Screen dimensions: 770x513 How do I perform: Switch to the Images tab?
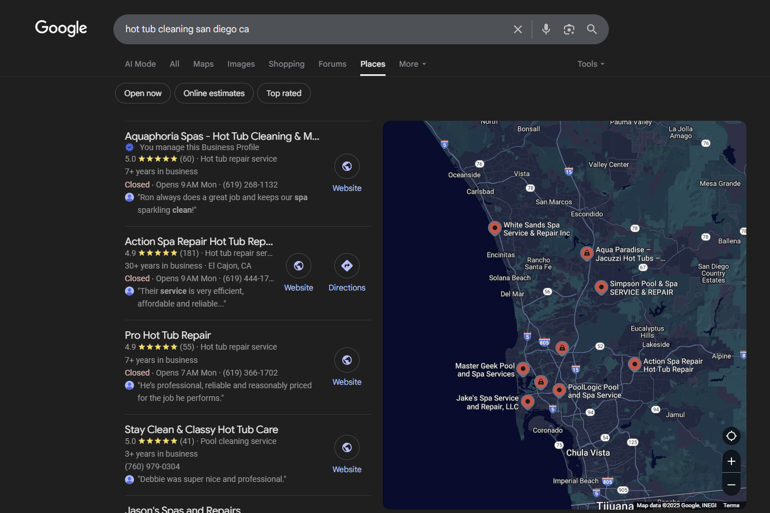[x=241, y=64]
